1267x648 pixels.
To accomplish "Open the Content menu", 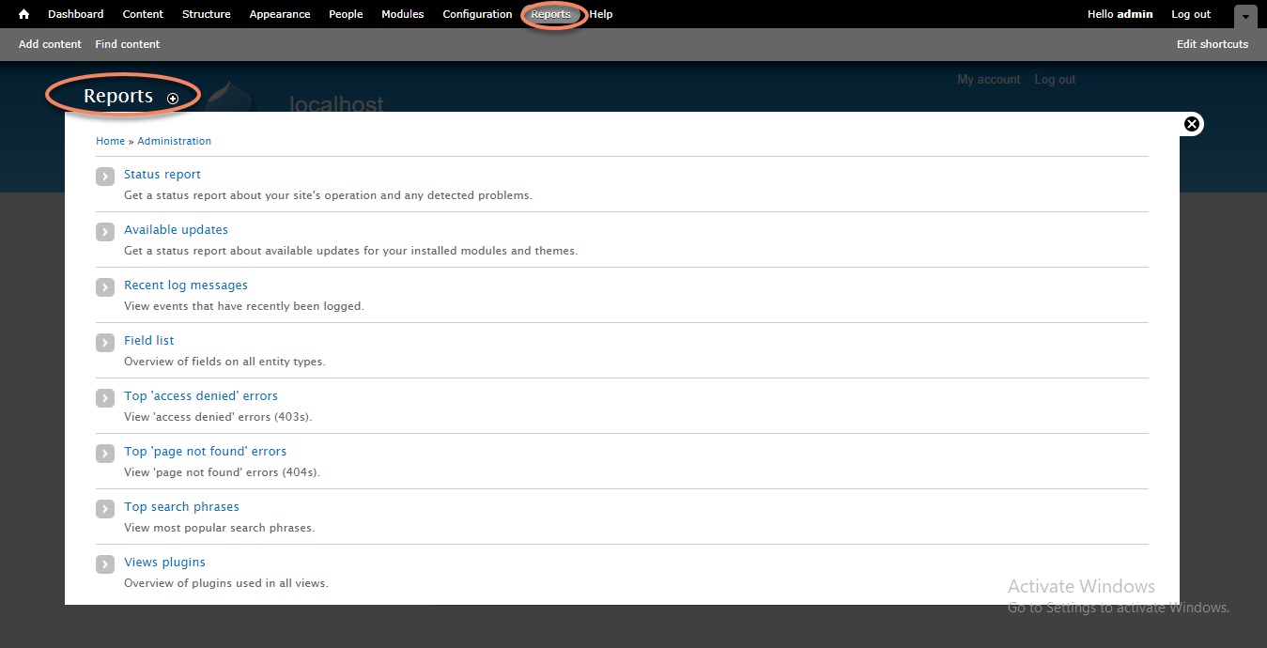I will pyautogui.click(x=143, y=14).
